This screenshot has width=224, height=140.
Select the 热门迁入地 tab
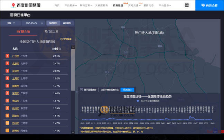coord(23,31)
